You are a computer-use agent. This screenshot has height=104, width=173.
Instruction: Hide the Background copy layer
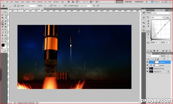coord(147,68)
